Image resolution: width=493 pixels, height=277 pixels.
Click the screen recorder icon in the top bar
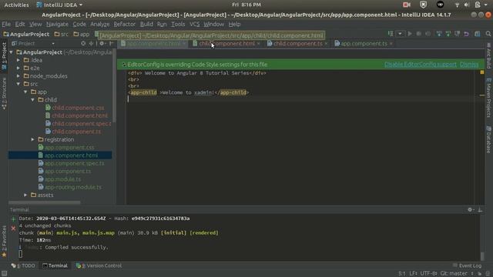[407, 5]
